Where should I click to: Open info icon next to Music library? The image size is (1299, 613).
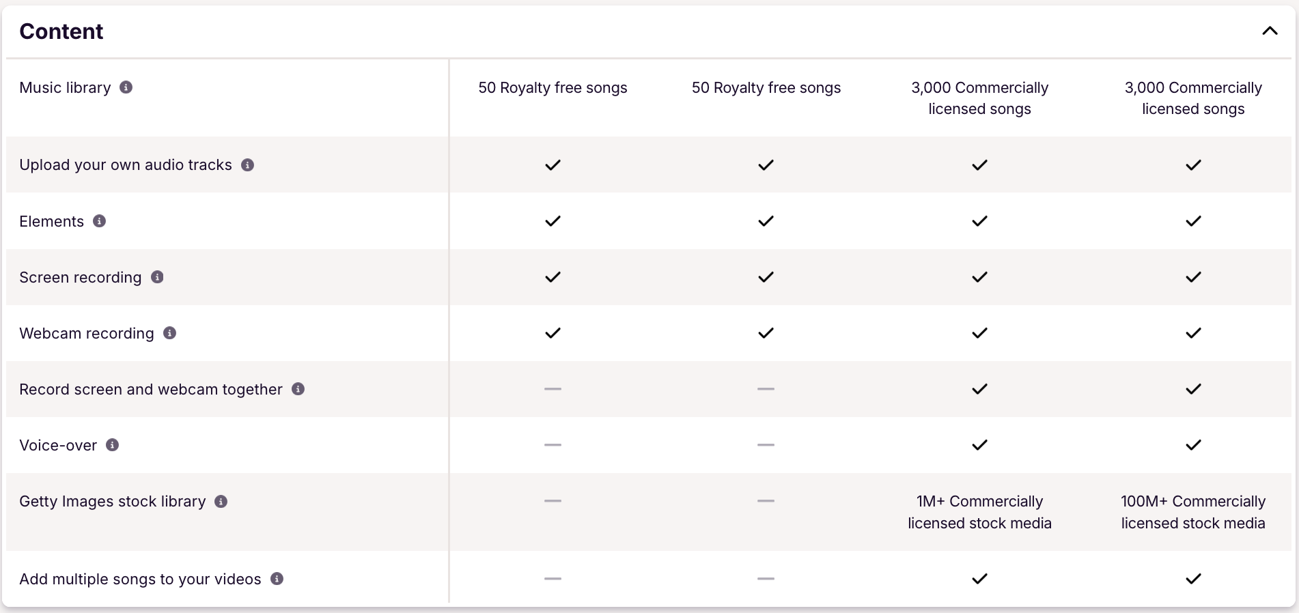(x=126, y=87)
